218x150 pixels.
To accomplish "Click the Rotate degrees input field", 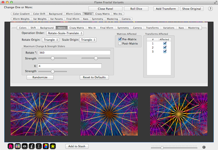I will 74,52.
